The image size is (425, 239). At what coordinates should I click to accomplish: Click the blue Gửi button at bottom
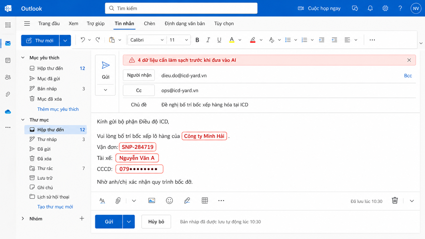109,222
